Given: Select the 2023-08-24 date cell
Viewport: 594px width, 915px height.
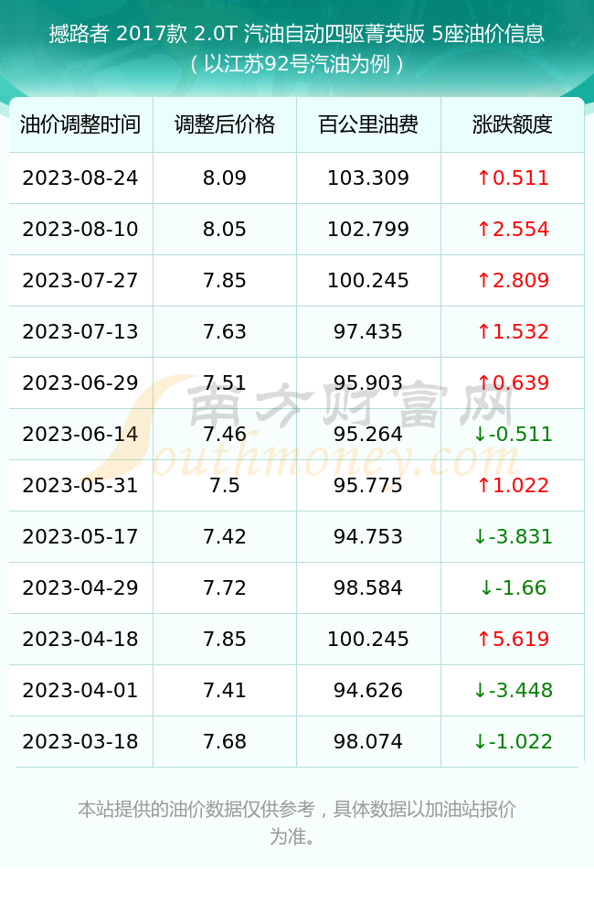Looking at the screenshot, I should (x=80, y=178).
